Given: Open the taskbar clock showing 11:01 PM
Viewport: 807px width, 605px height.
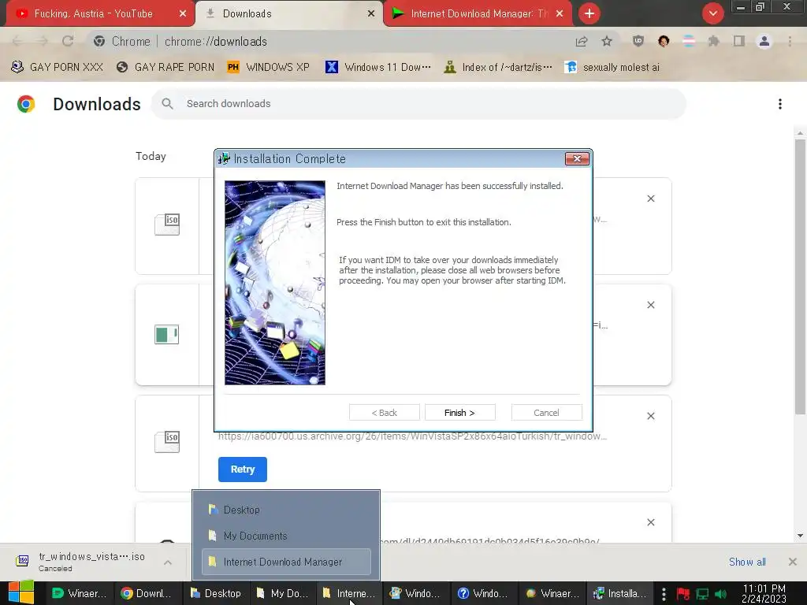Looking at the screenshot, I should tap(764, 593).
